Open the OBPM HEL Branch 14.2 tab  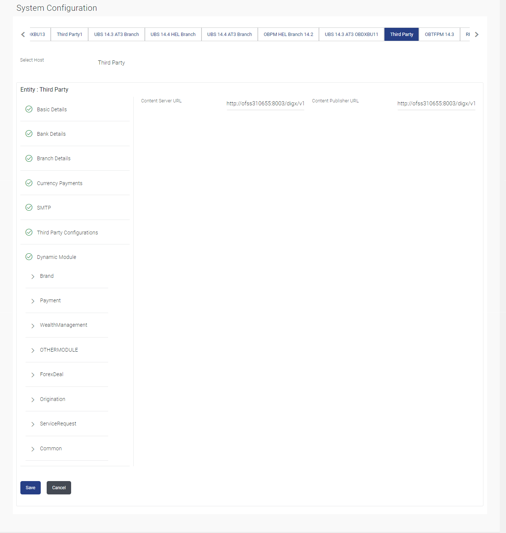point(288,34)
